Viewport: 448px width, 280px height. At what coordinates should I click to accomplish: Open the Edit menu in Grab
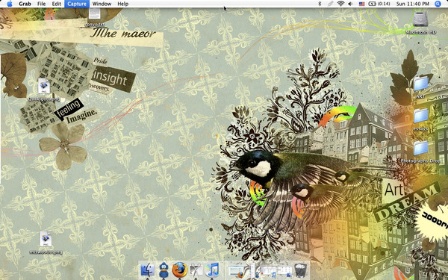(57, 4)
